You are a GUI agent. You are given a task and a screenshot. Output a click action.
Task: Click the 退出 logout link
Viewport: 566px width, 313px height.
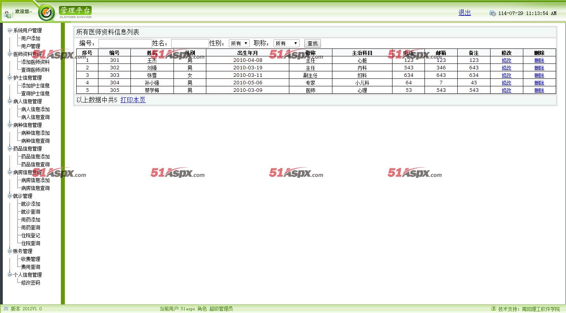coord(464,13)
